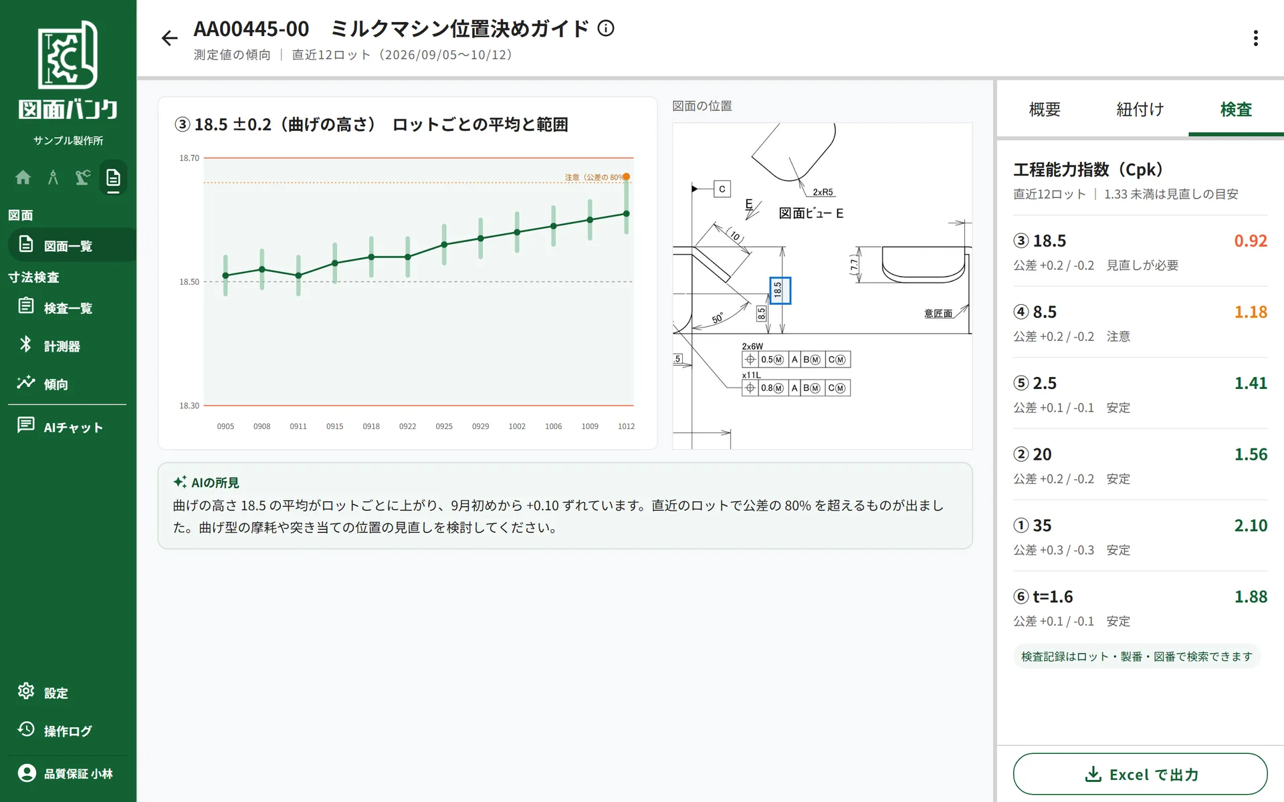Click Cpk value 0.92
1284x802 pixels.
(1251, 241)
